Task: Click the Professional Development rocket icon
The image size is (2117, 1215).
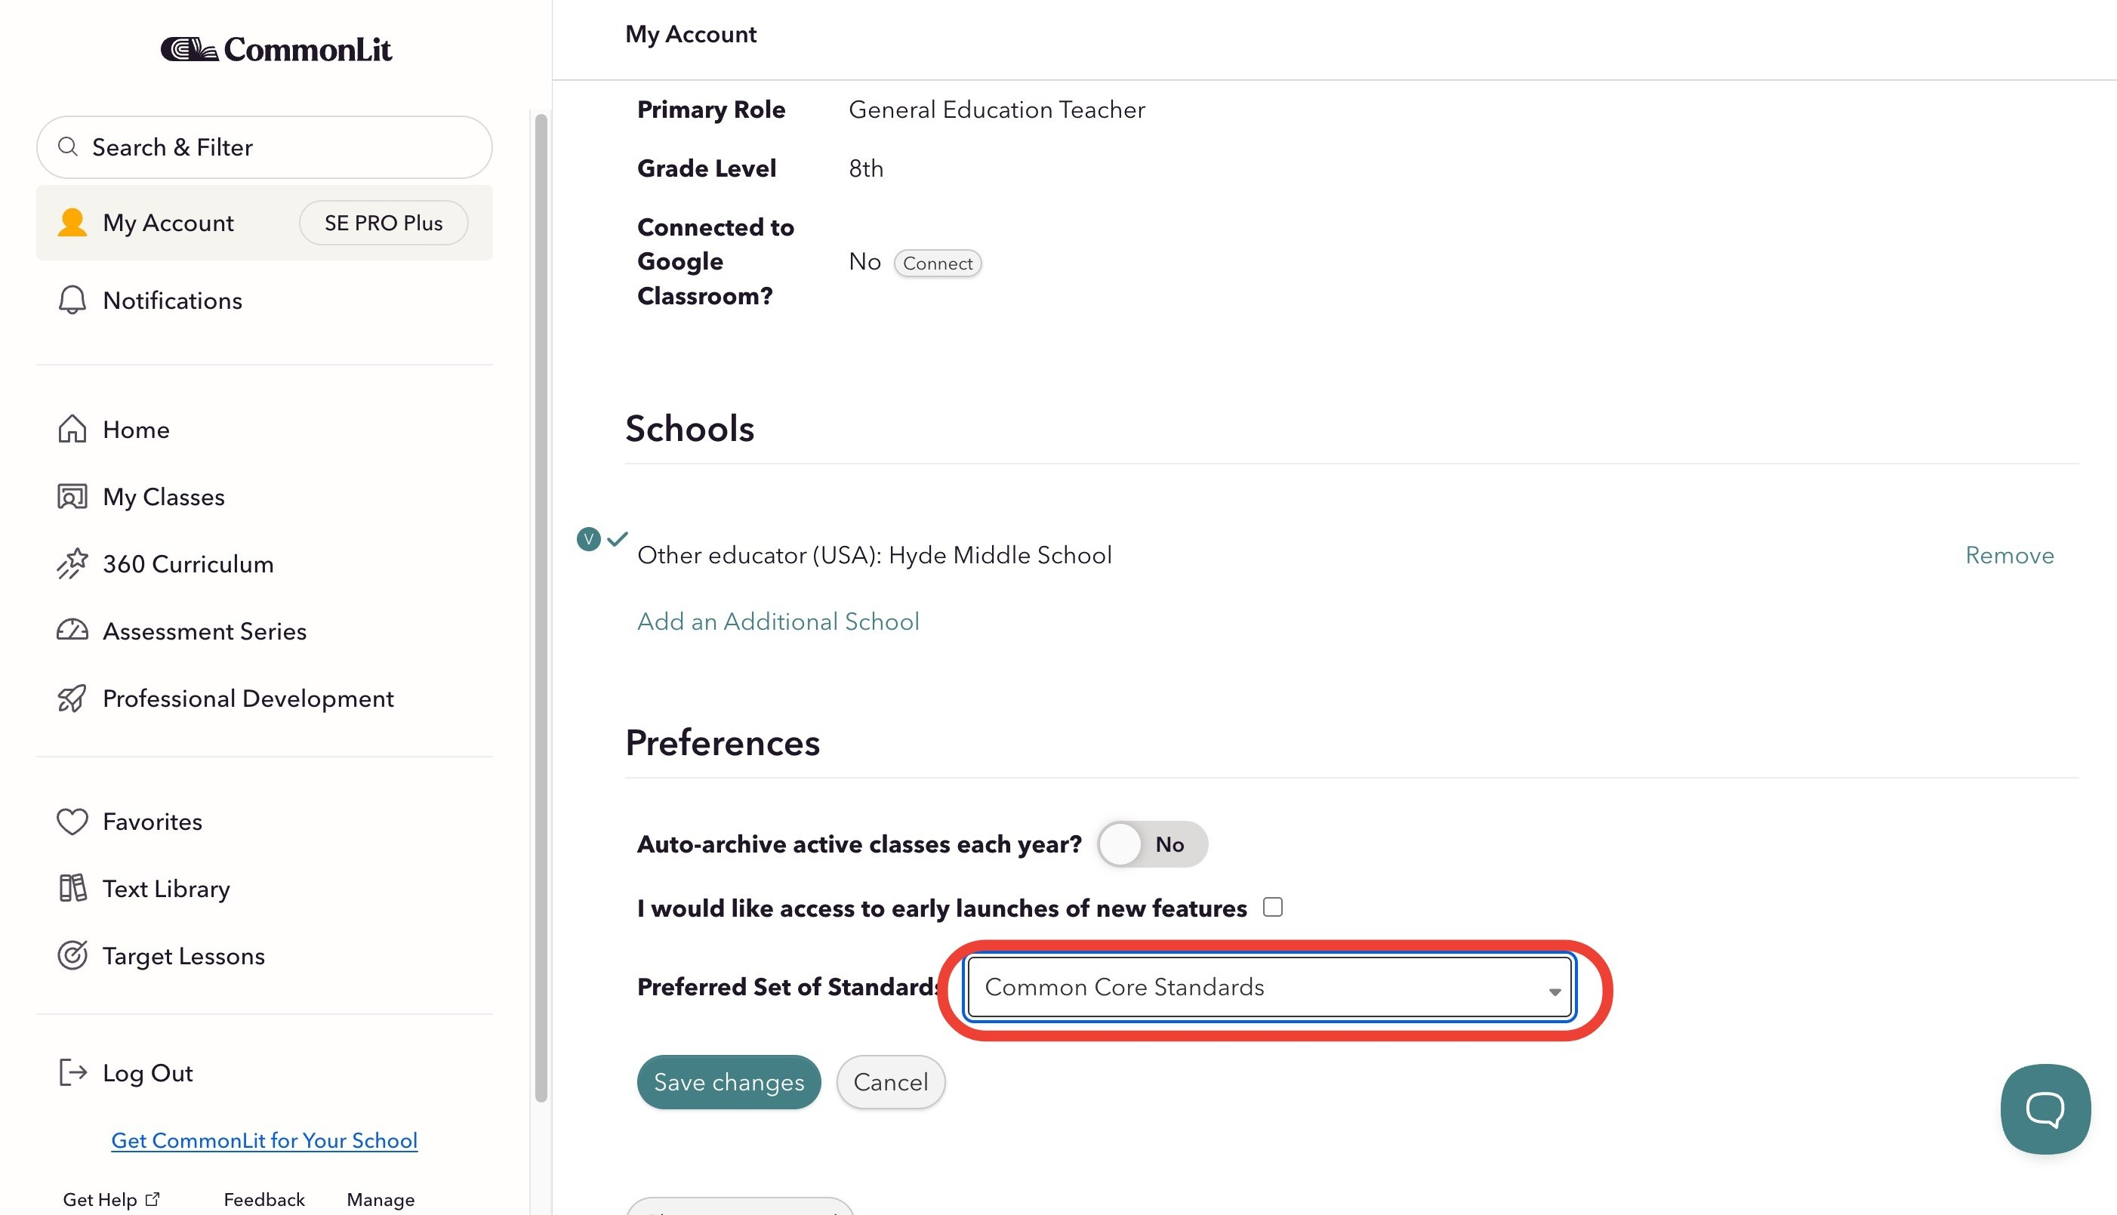Action: coord(72,698)
